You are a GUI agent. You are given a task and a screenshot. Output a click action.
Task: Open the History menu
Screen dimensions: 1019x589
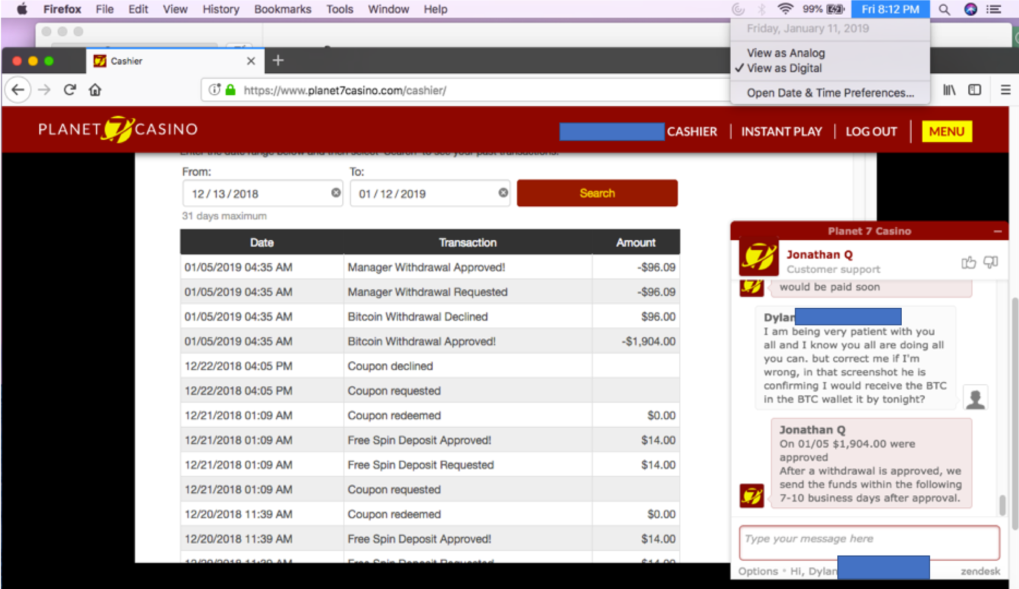pyautogui.click(x=221, y=9)
